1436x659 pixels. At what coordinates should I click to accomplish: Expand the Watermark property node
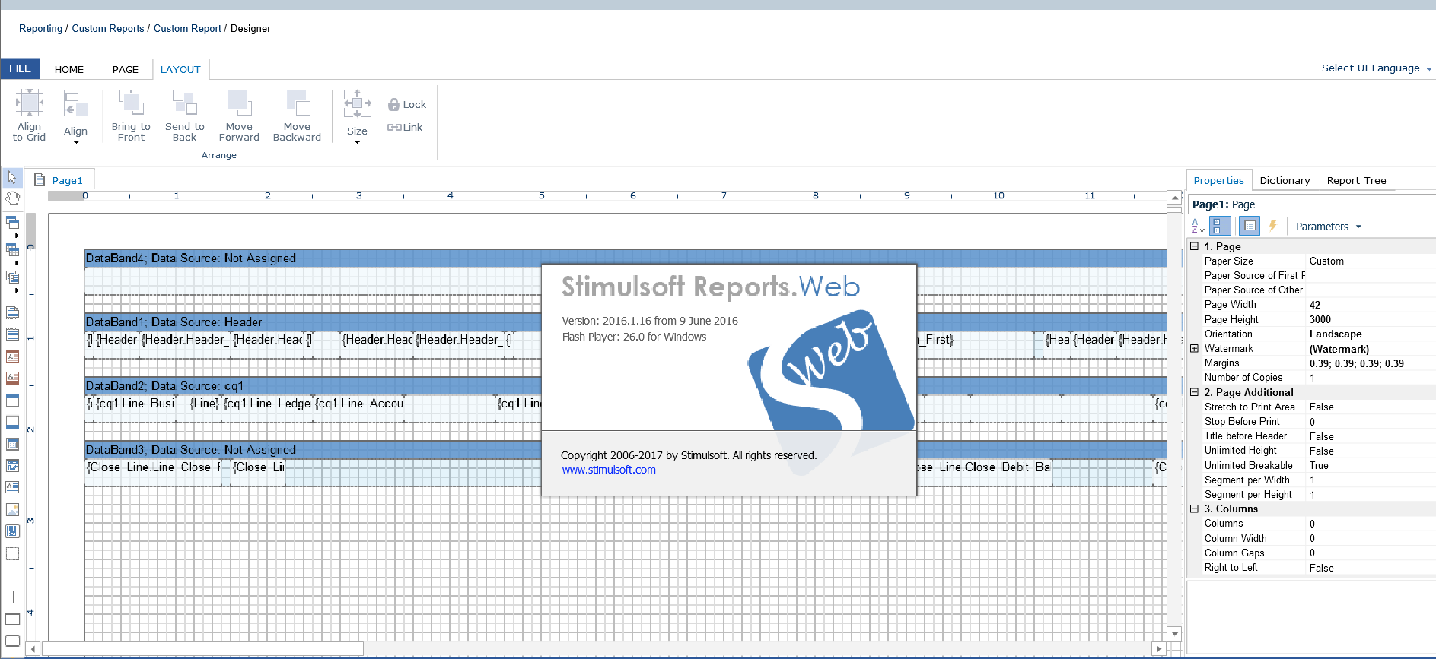(x=1195, y=349)
